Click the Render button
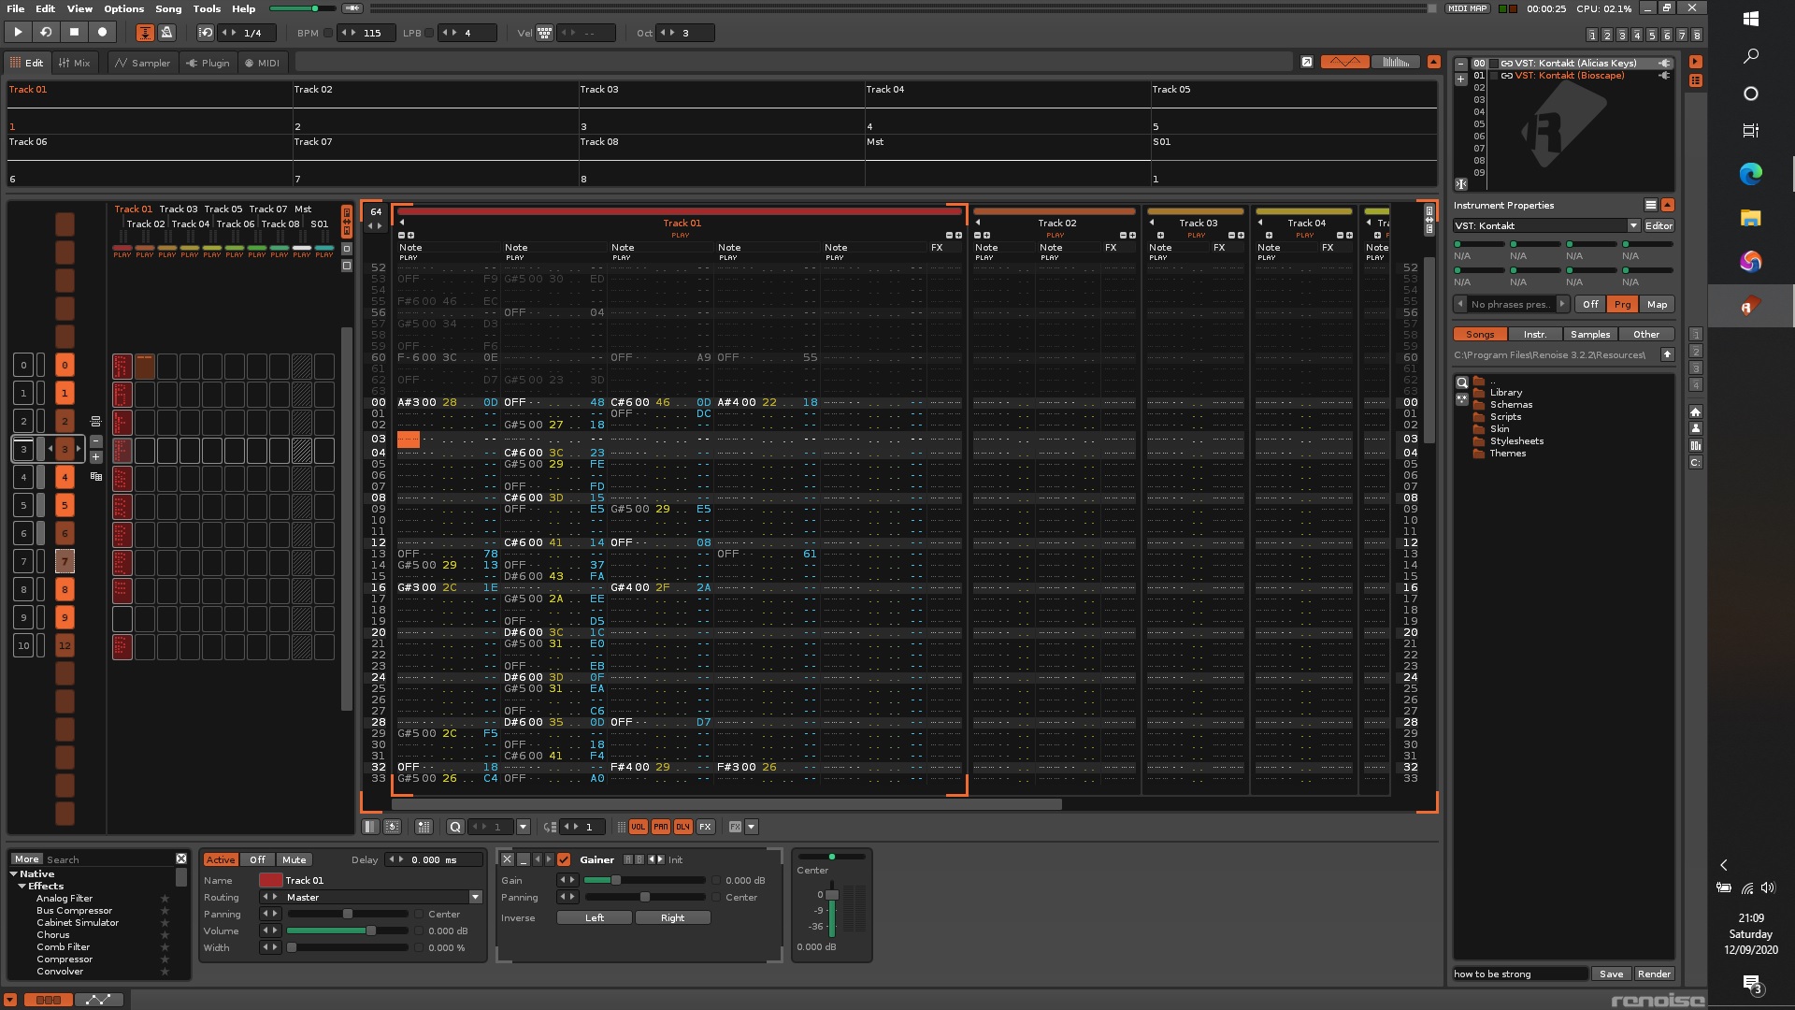This screenshot has width=1795, height=1010. pyautogui.click(x=1654, y=974)
